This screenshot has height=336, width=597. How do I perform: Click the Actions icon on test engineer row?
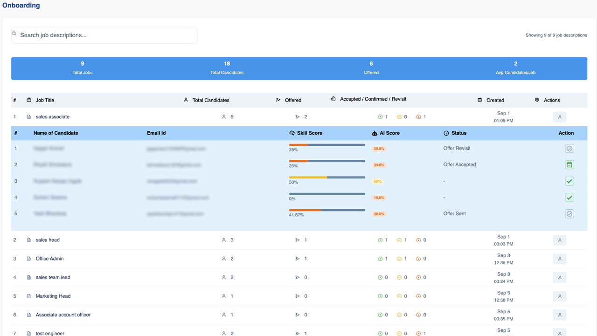(x=559, y=333)
